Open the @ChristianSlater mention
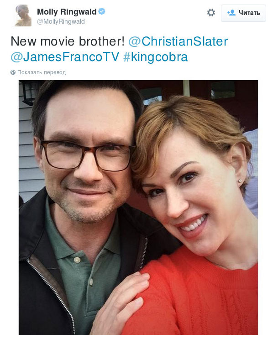Viewport: 278px width, 343px height. pos(178,41)
